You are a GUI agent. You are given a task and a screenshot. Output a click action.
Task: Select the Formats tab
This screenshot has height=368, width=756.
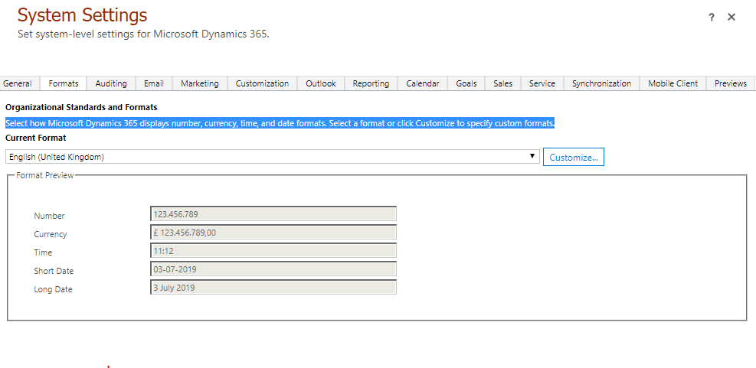coord(63,83)
